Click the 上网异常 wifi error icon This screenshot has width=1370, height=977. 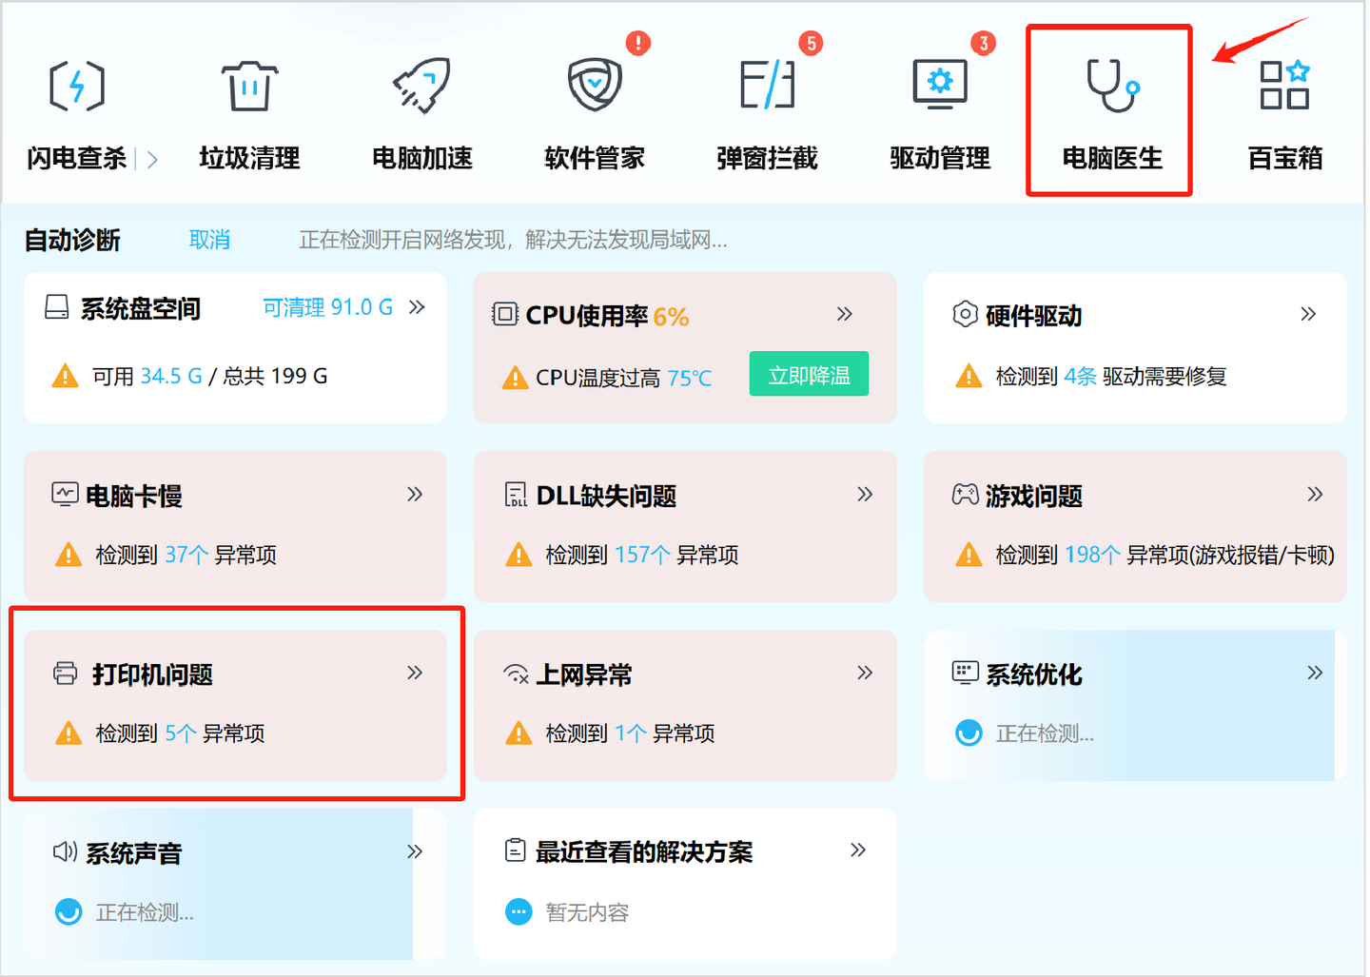tap(516, 674)
